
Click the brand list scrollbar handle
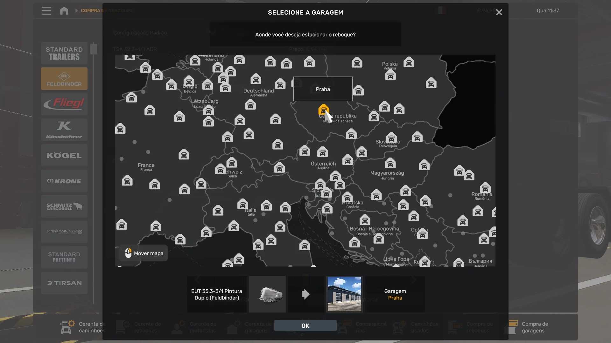coord(94,49)
